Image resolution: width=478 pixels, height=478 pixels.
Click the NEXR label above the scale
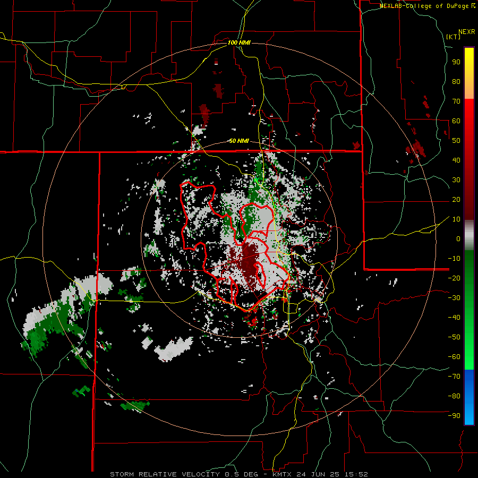pyautogui.click(x=467, y=32)
